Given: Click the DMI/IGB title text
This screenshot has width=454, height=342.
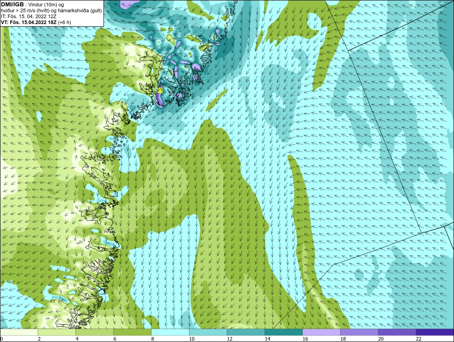Looking at the screenshot, I should tap(12, 5).
